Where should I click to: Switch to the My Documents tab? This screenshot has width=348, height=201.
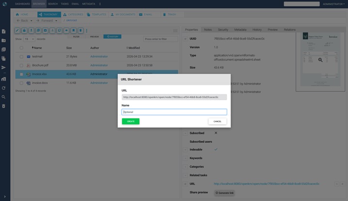pos(123,15)
